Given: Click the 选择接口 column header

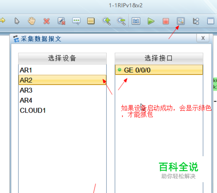Looking at the screenshot, I should pyautogui.click(x=159, y=58).
